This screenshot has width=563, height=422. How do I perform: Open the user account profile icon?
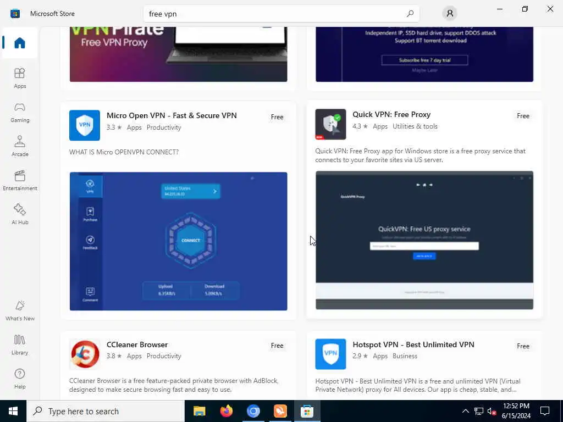pos(450,14)
